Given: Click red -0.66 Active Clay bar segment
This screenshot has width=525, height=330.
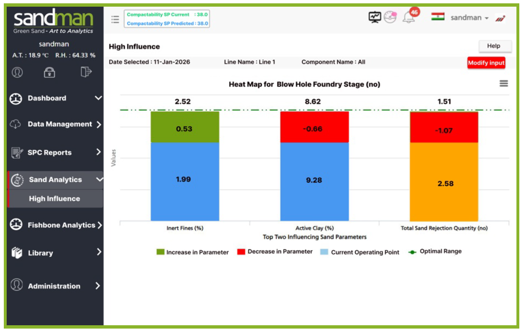Looking at the screenshot, I should pos(314,127).
